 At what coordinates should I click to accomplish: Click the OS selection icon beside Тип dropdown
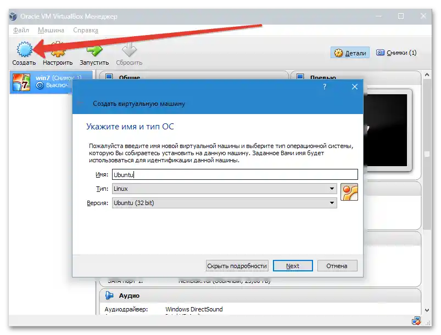tap(350, 192)
